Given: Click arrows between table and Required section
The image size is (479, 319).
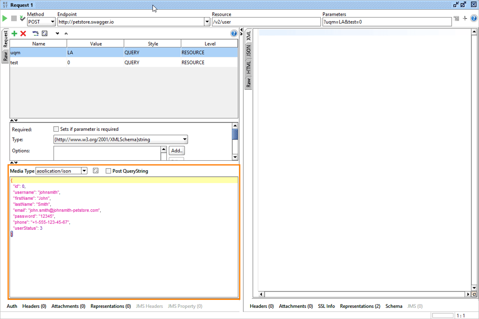Looking at the screenshot, I should (x=14, y=120).
